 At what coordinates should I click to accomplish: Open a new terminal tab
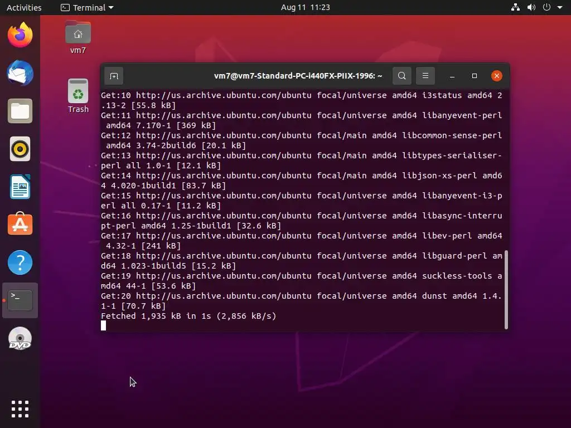(x=114, y=76)
